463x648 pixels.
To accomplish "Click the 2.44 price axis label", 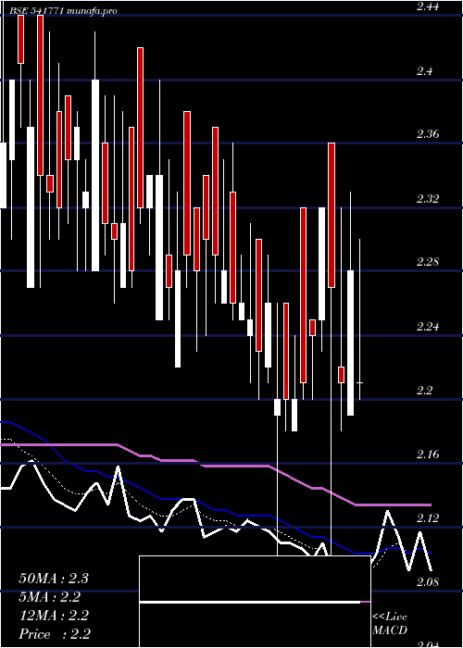I will tap(428, 6).
